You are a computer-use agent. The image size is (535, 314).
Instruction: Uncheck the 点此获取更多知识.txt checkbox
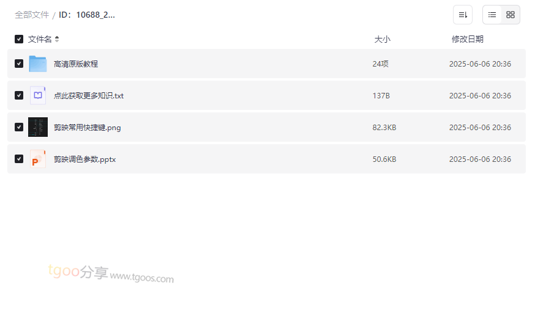tap(19, 95)
